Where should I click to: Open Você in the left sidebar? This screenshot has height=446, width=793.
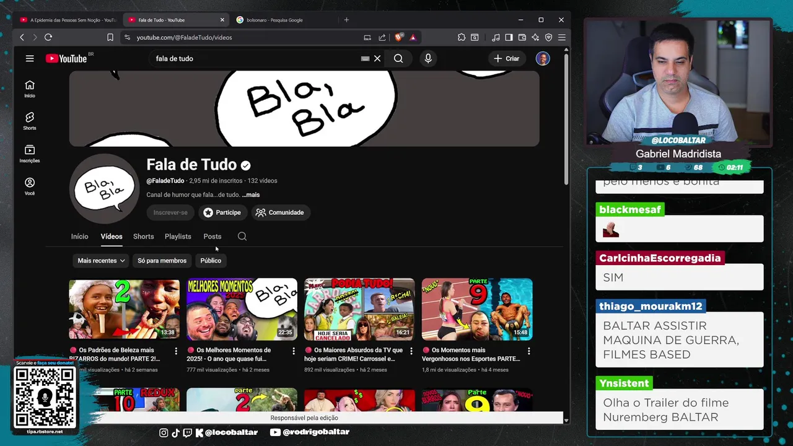click(x=30, y=186)
